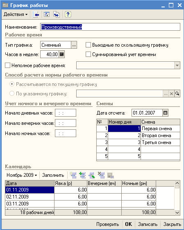This screenshot has height=230, width=184.
Task: Click the Явка (р) column header
Action: pyautogui.click(x=70, y=183)
